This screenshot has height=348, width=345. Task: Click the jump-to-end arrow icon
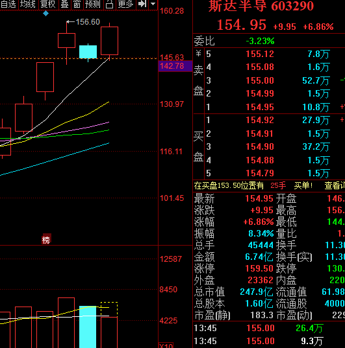click(x=142, y=4)
